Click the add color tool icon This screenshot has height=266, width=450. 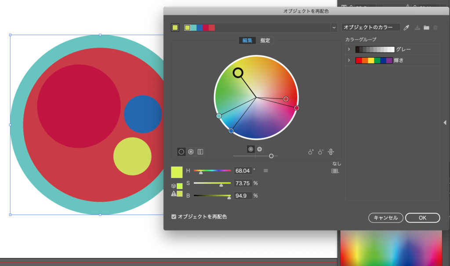311,152
